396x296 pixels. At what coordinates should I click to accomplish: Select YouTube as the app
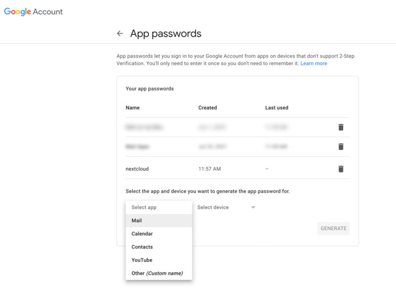pyautogui.click(x=142, y=260)
